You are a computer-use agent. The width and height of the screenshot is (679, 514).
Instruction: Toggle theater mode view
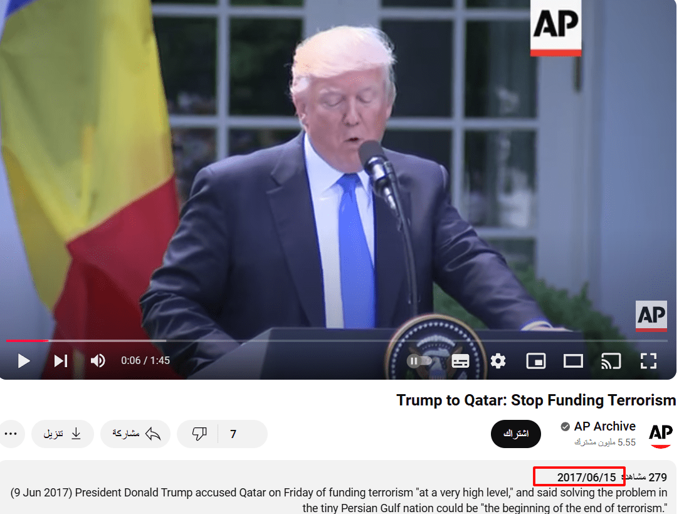click(x=573, y=361)
